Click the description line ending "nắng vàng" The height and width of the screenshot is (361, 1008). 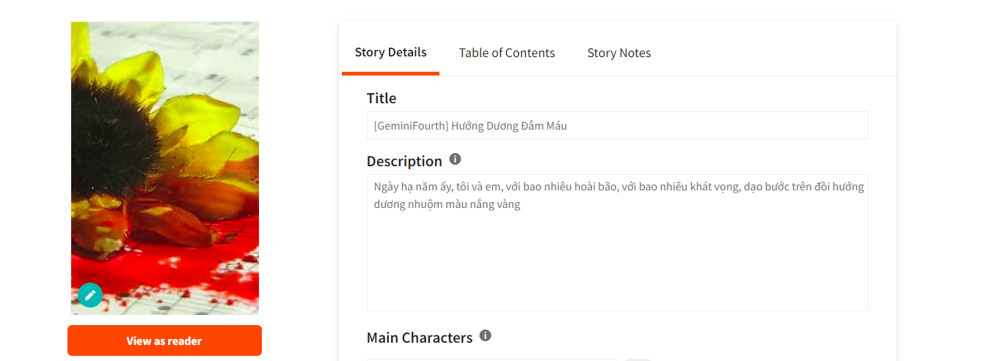pyautogui.click(x=447, y=204)
